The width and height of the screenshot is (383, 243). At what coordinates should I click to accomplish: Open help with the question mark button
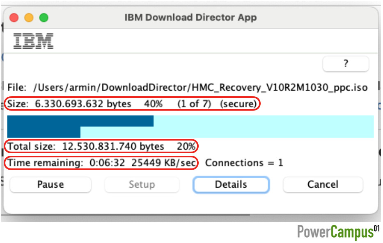coord(346,64)
